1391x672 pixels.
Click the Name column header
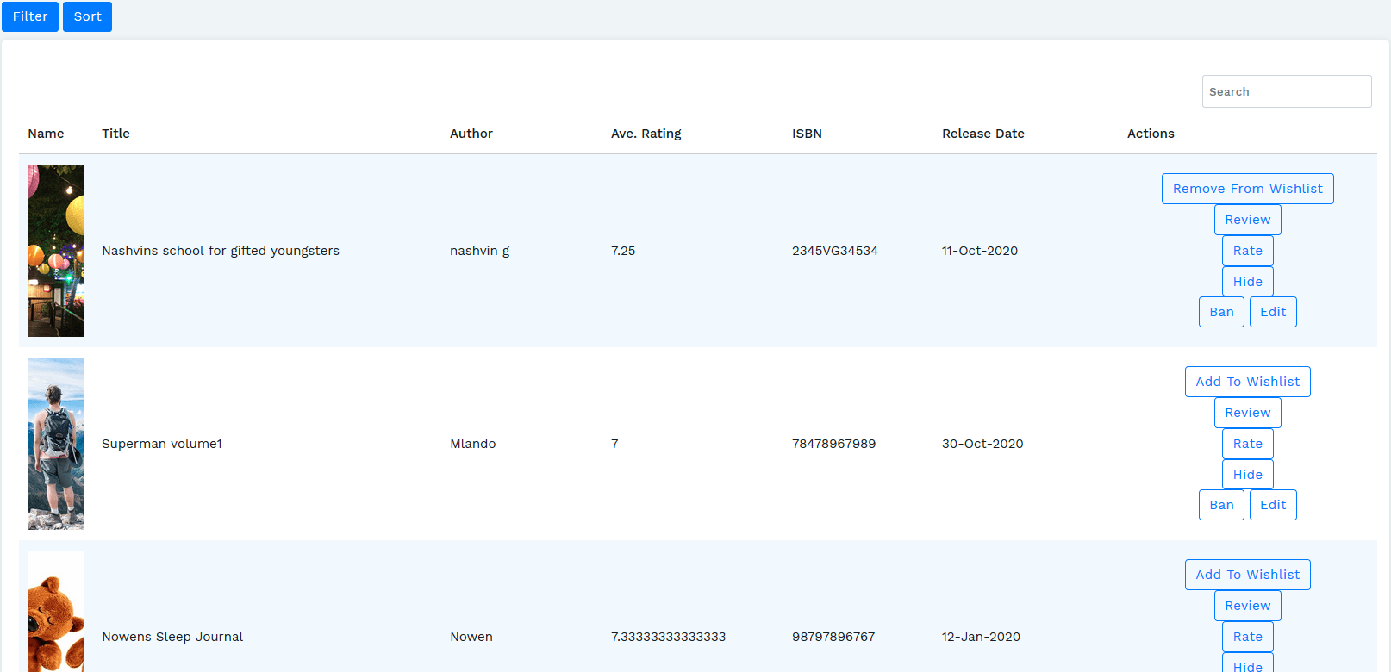click(46, 134)
